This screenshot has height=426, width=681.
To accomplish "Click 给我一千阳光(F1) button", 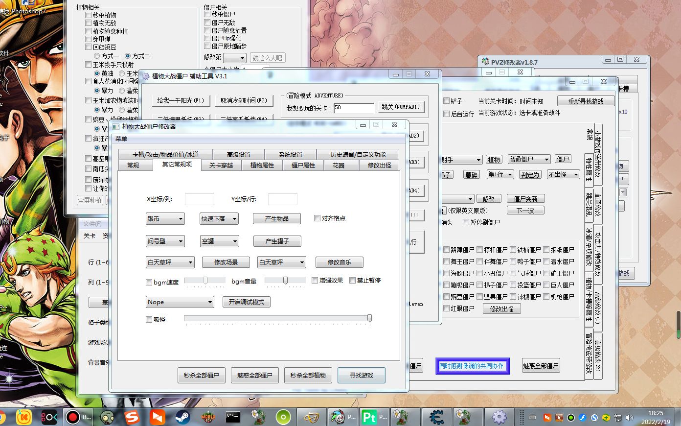I will 181,100.
